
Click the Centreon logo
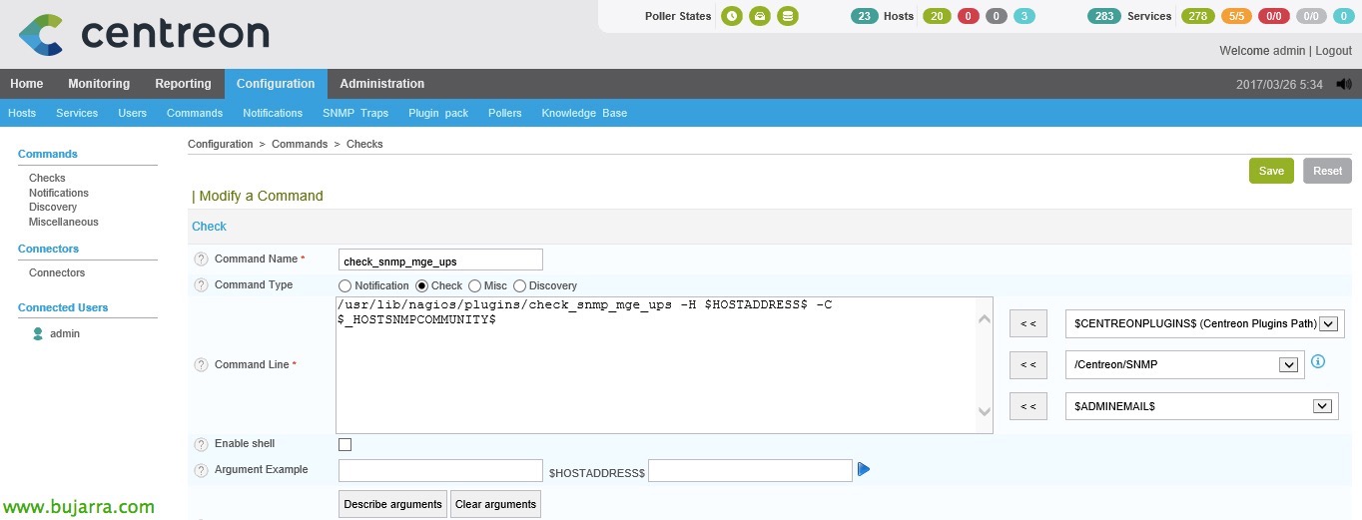(144, 34)
